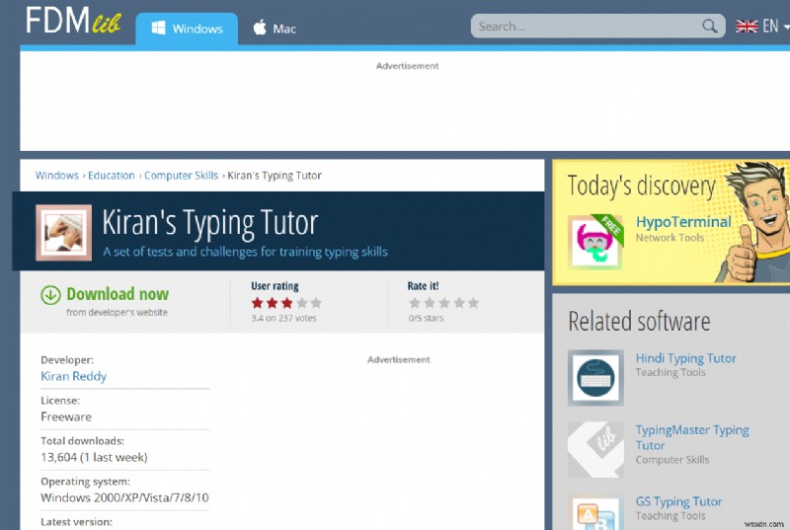Switch to the Mac tab
This screenshot has width=790, height=530.
coord(276,29)
